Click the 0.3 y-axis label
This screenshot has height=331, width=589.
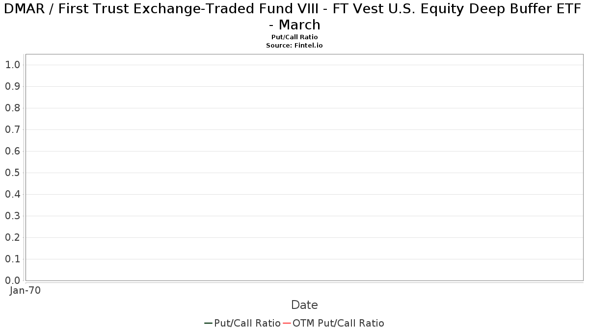12,216
